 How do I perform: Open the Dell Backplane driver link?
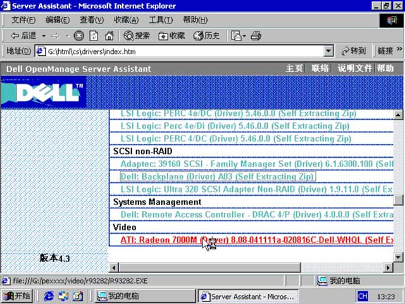point(218,177)
